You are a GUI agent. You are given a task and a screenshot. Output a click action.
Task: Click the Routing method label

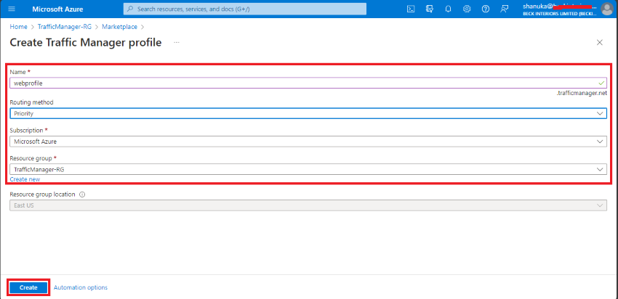(x=31, y=102)
